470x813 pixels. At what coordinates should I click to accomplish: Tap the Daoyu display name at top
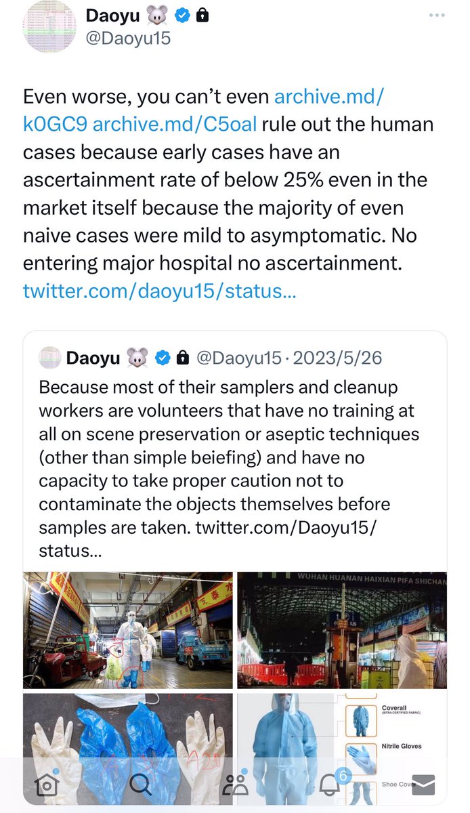pyautogui.click(x=112, y=14)
